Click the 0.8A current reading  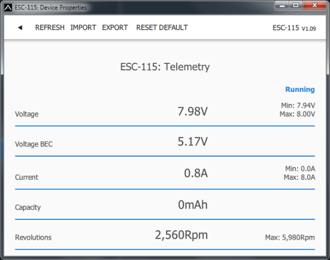coord(196,173)
